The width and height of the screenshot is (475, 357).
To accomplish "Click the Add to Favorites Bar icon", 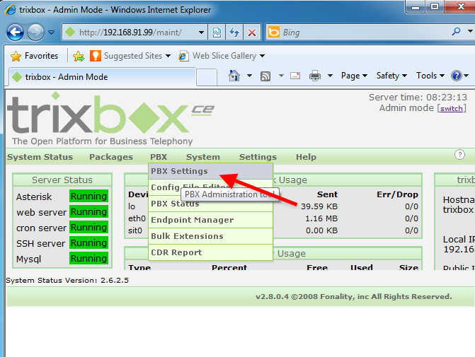I will coord(79,56).
